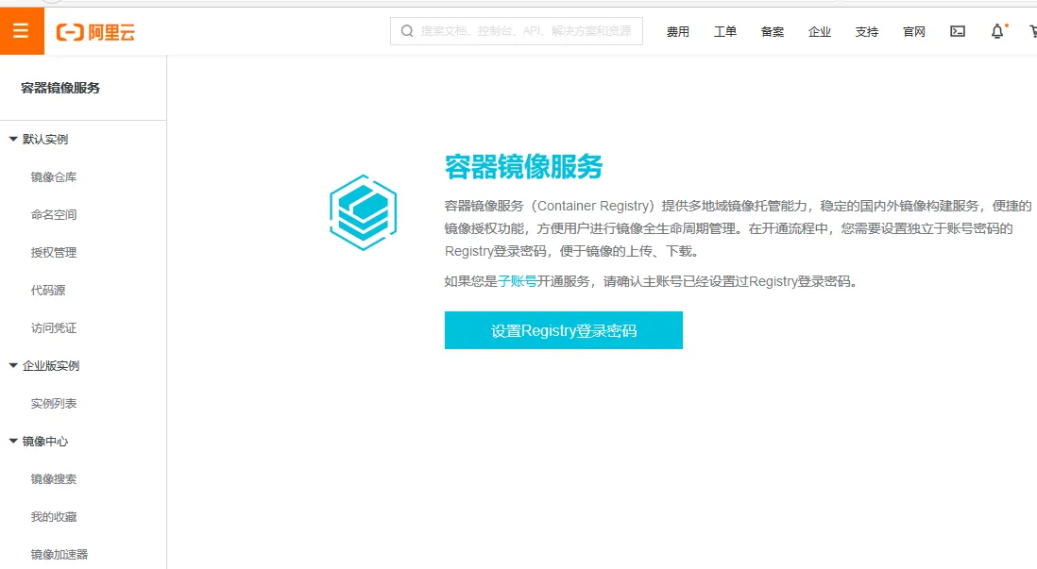Open the Cloud Shell terminal icon
Image resolution: width=1037 pixels, height=569 pixels.
tap(957, 31)
